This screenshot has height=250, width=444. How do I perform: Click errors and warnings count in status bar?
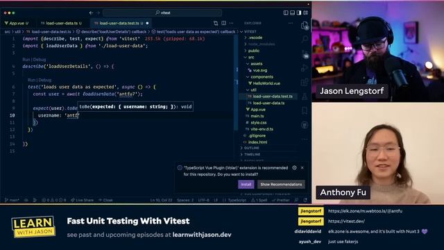pos(54,200)
